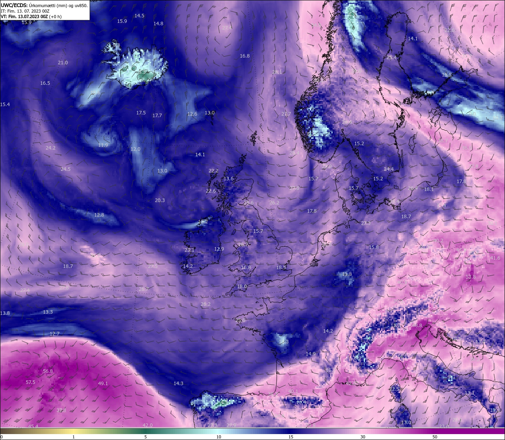
Task: Click the map value 53.8
Action: 471,277
